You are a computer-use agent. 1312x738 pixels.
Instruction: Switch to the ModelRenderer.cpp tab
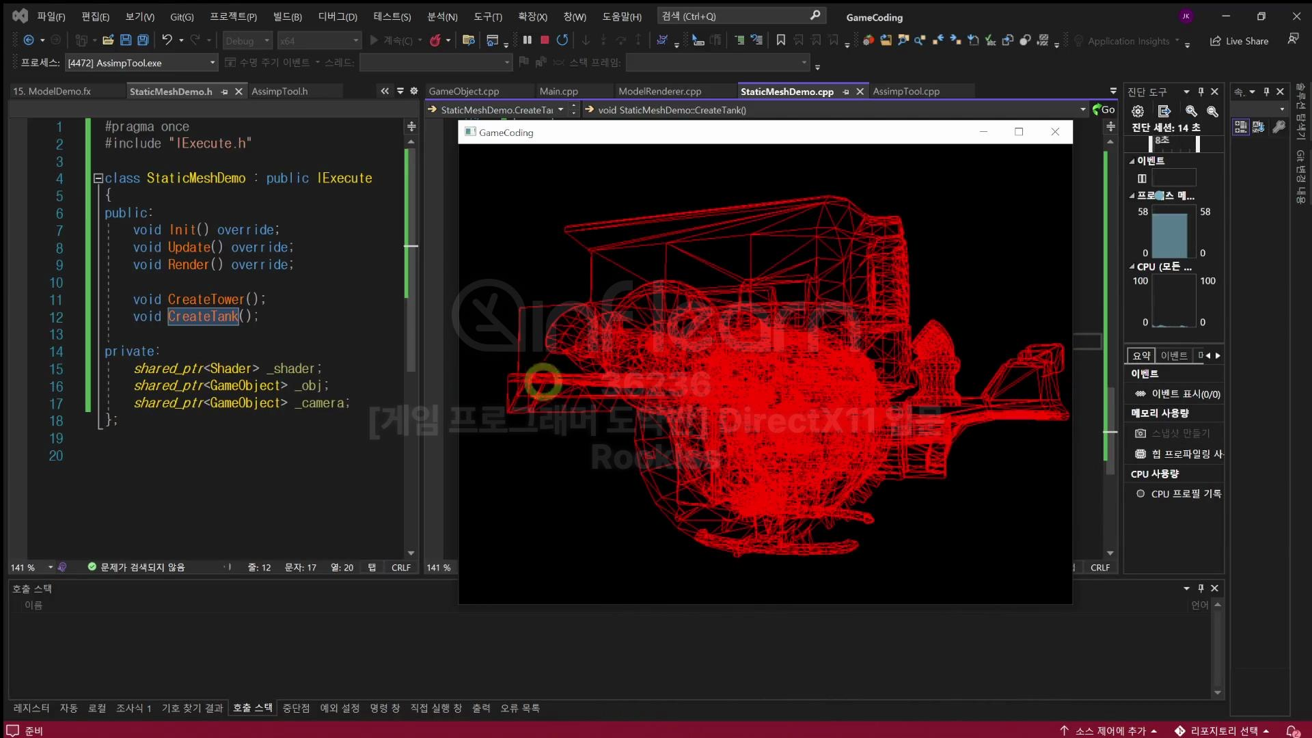pos(659,92)
